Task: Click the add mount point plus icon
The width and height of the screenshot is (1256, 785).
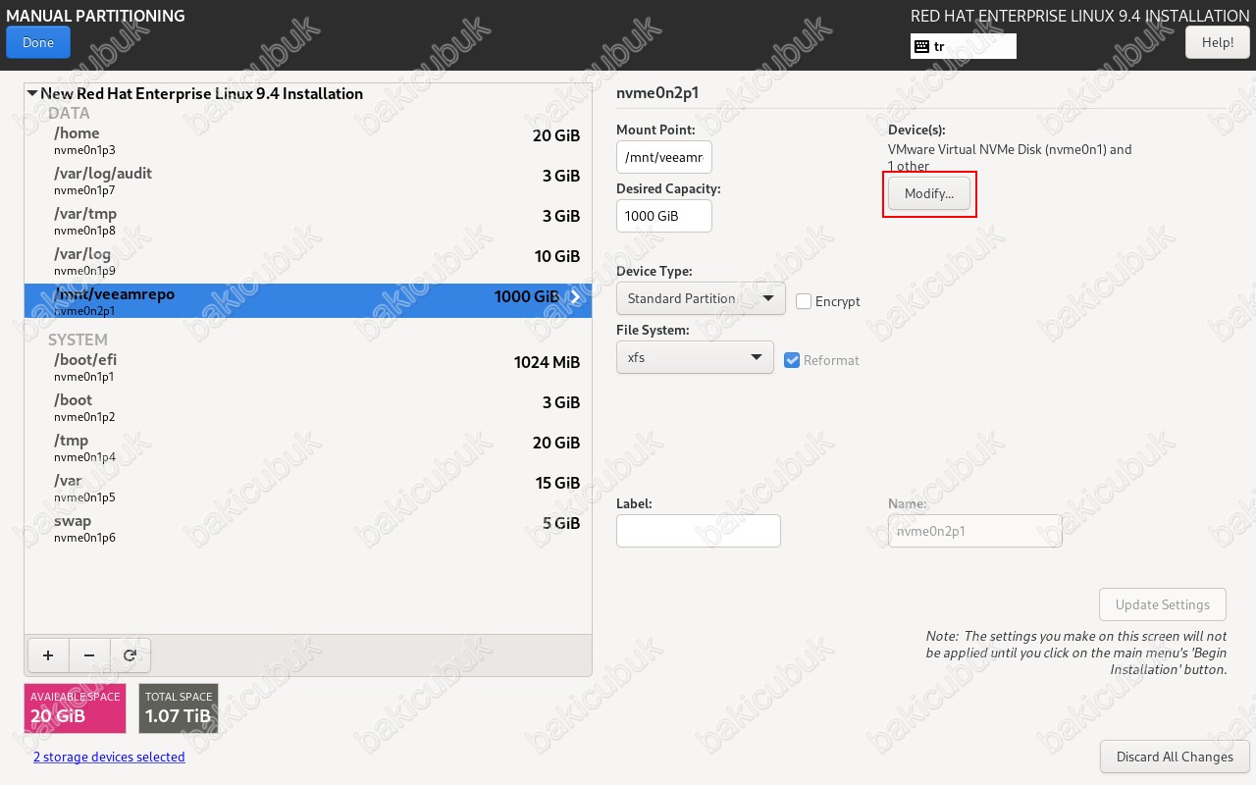Action: [48, 655]
